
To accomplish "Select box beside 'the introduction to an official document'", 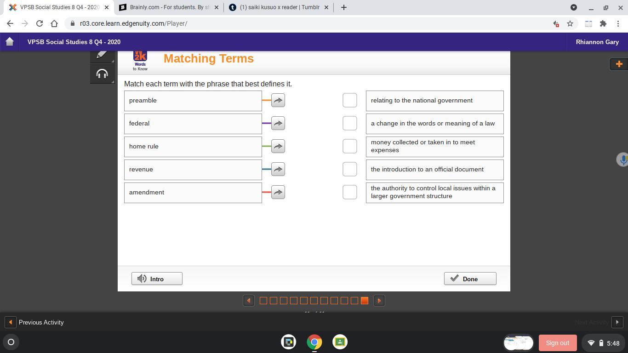I will pyautogui.click(x=349, y=169).
